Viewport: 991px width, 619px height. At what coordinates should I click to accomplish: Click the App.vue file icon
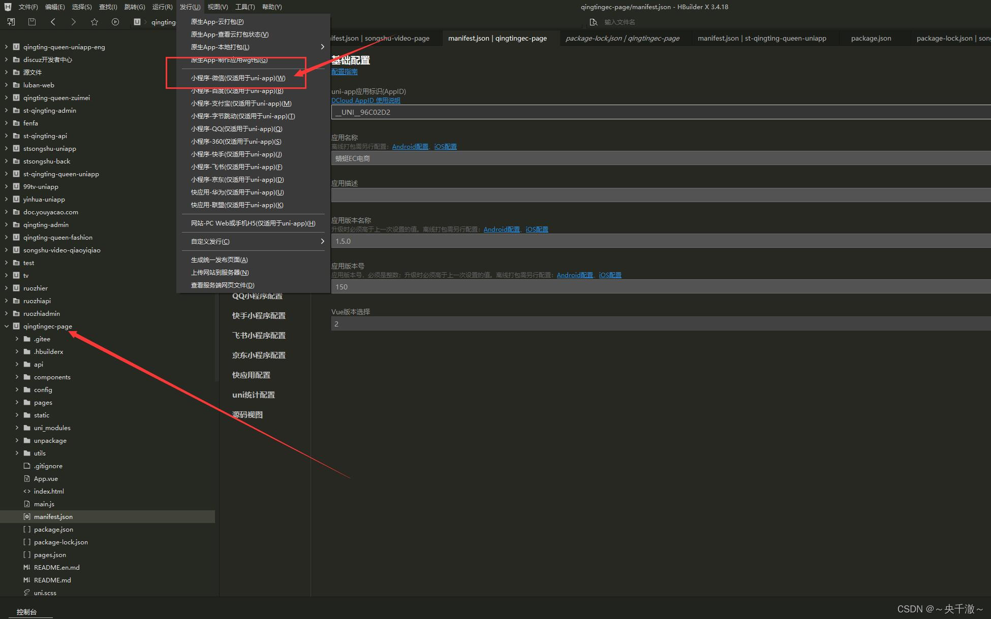point(27,478)
